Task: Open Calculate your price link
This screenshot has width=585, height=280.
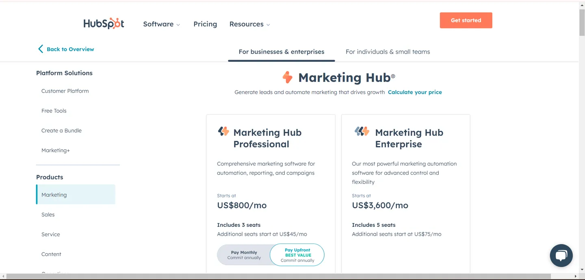Action: click(415, 92)
